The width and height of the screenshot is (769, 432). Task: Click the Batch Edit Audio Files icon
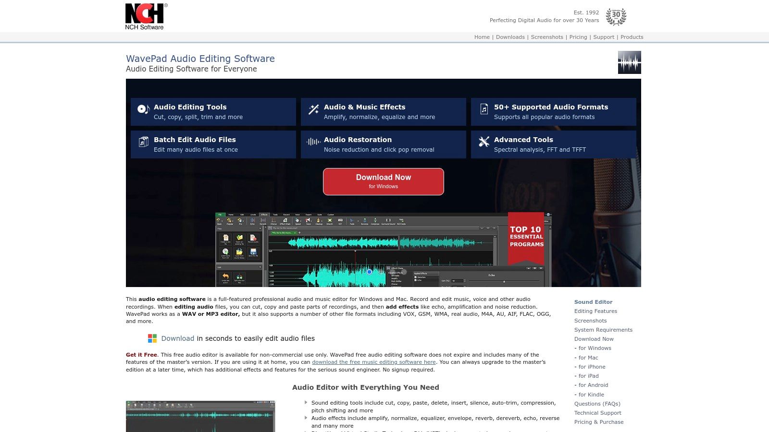pos(143,142)
